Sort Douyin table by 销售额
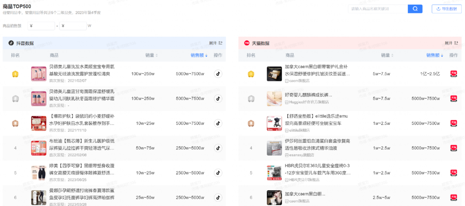The image size is (465, 206). (x=199, y=55)
